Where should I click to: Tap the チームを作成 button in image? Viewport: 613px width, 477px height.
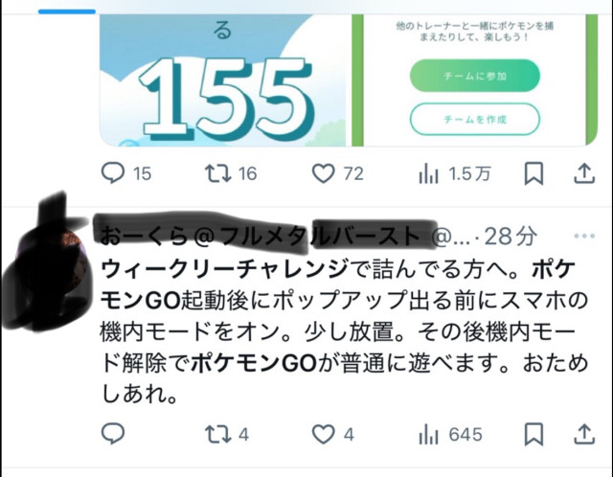[475, 119]
